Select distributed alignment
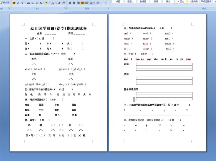Screen dimensions: 216x161 pos(86,3)
